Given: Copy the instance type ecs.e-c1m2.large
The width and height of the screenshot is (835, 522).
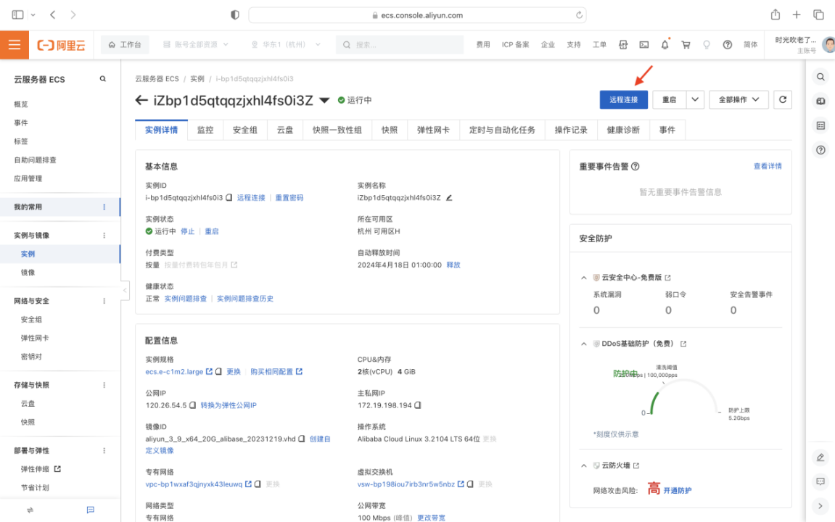Looking at the screenshot, I should click(x=218, y=371).
